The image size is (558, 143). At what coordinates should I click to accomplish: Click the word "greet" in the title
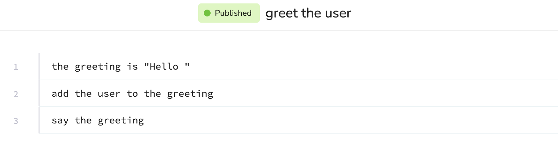point(282,13)
